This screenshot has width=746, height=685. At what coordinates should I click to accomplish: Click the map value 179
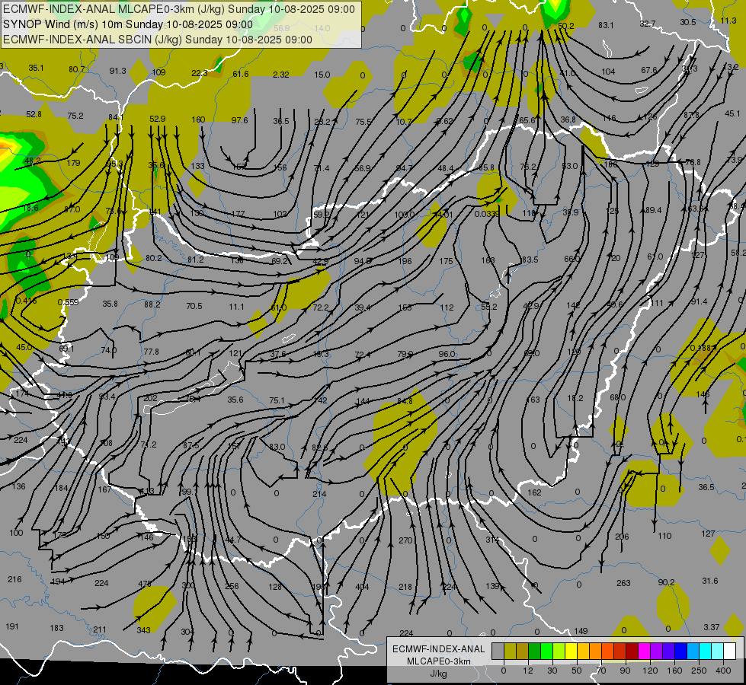[x=73, y=163]
